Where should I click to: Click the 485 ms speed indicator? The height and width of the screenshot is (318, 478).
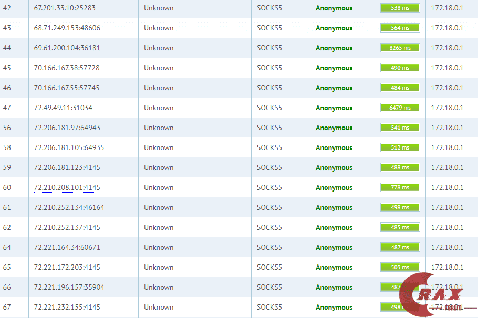point(400,227)
